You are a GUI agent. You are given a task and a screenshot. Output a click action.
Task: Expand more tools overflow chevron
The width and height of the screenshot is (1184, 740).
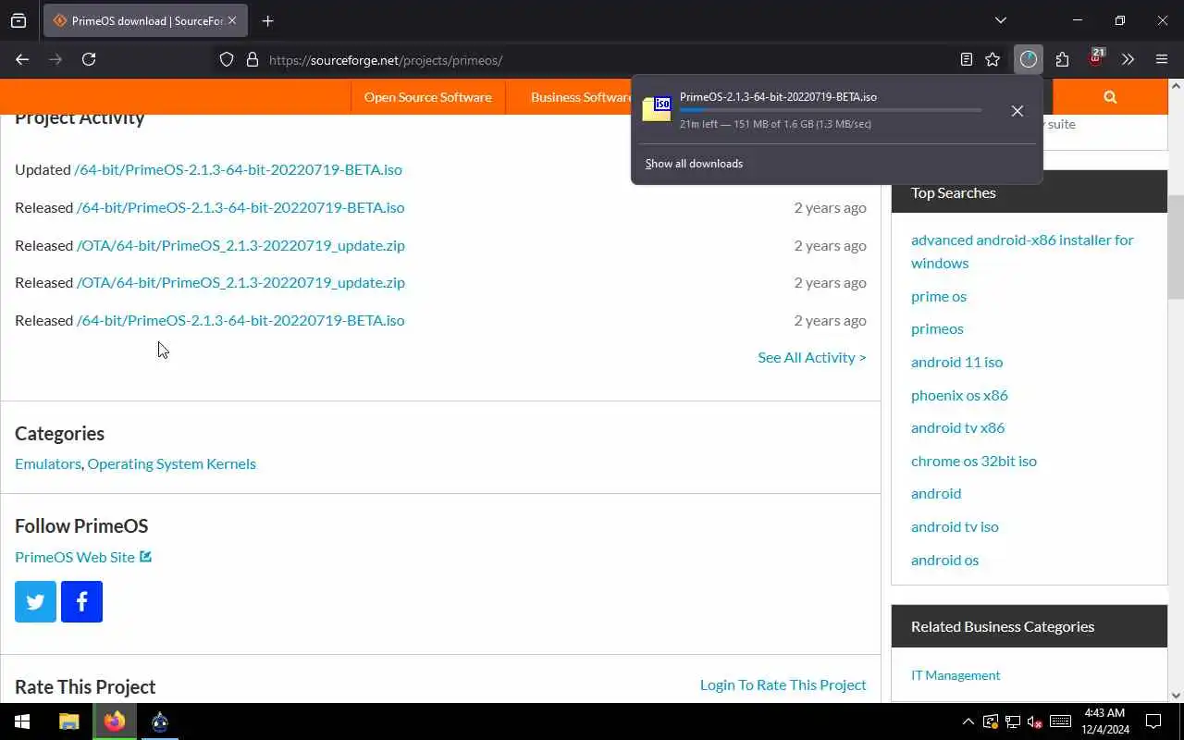point(1128,59)
